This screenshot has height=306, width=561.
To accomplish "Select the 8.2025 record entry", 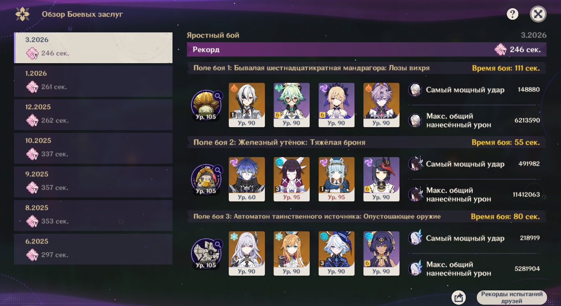I will tap(93, 215).
